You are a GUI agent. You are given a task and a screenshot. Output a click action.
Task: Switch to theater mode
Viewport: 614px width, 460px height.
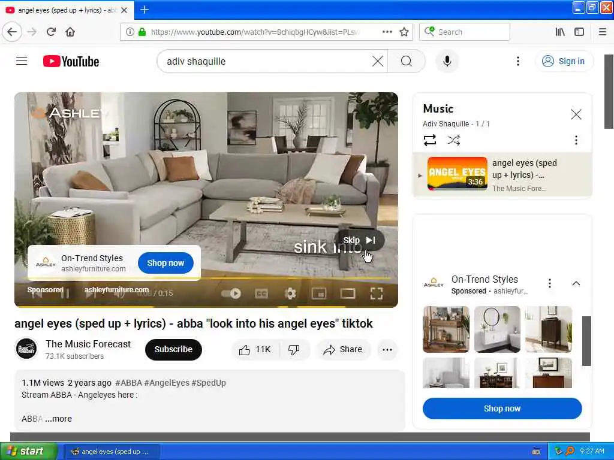coord(348,293)
